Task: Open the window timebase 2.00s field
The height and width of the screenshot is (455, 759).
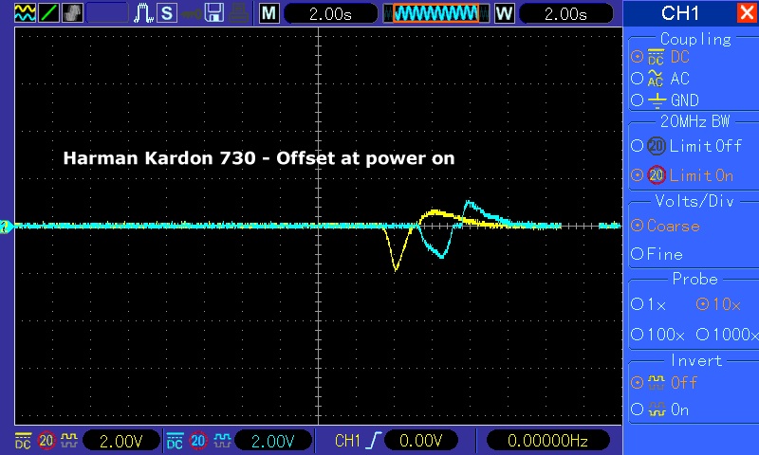Action: point(565,13)
